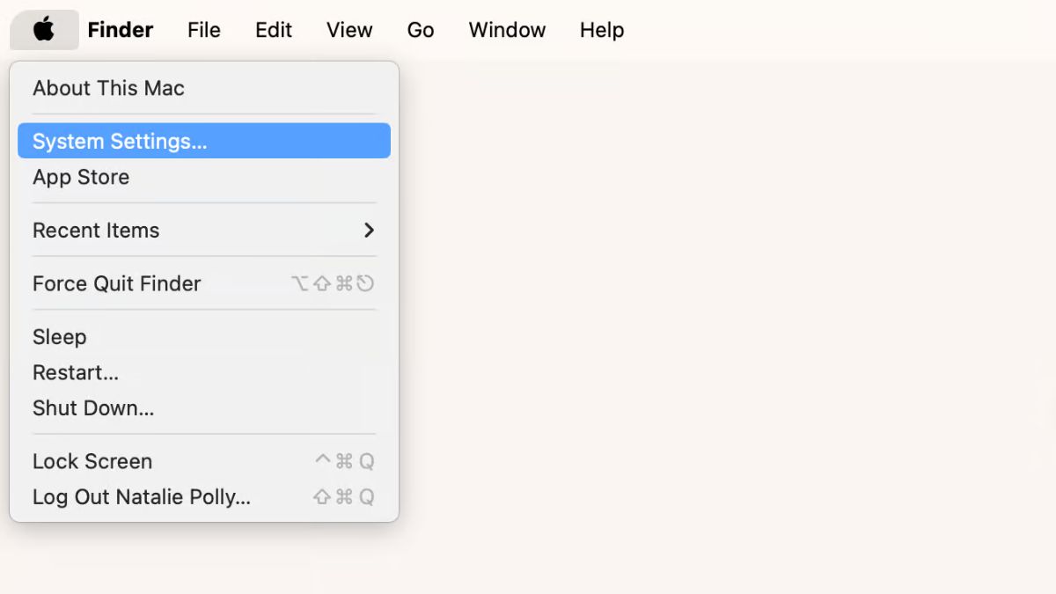
Task: Choose About This Mac
Action: point(204,88)
